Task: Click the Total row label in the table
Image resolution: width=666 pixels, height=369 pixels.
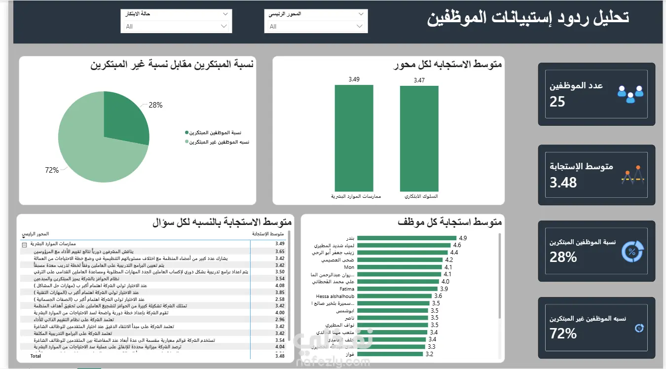Action: click(36, 356)
